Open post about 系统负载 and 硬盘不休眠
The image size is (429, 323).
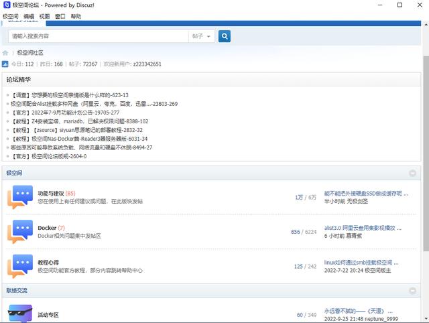click(x=82, y=147)
